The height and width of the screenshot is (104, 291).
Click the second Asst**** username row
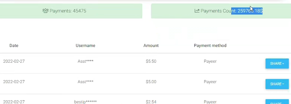tap(85, 82)
